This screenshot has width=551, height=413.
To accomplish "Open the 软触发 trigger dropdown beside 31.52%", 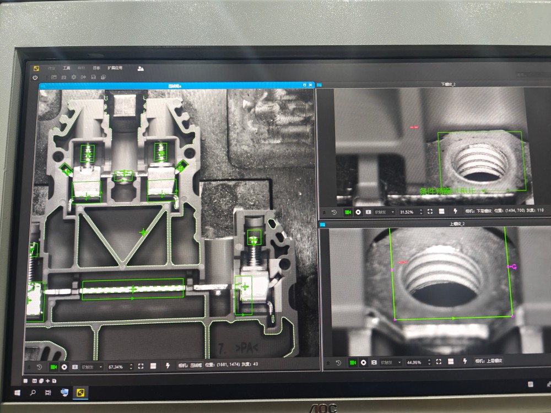I will click(x=385, y=212).
